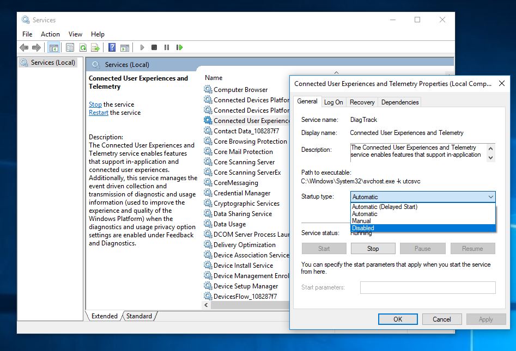
Task: Open the Dependencies tab
Action: click(400, 102)
